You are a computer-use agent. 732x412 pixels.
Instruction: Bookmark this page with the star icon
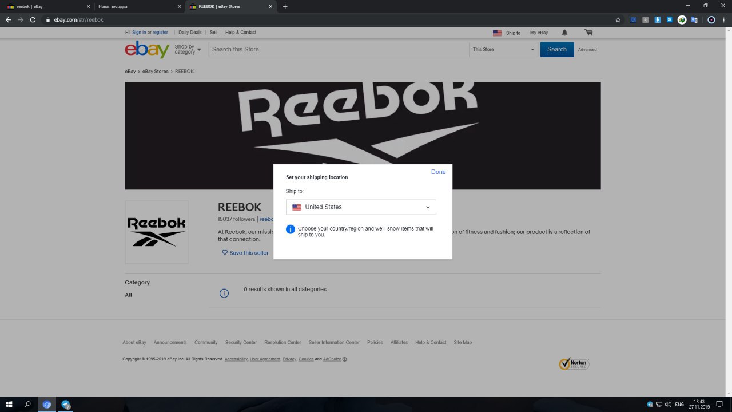618,19
